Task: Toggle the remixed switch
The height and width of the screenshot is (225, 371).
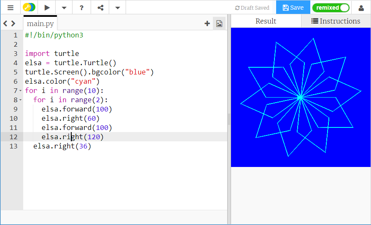Action: point(331,8)
